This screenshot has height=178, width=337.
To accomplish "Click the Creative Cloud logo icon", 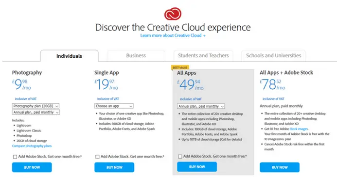I will (173, 14).
